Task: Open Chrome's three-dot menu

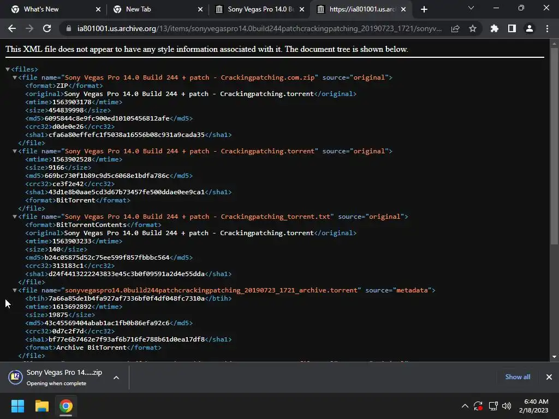Action: point(547,28)
